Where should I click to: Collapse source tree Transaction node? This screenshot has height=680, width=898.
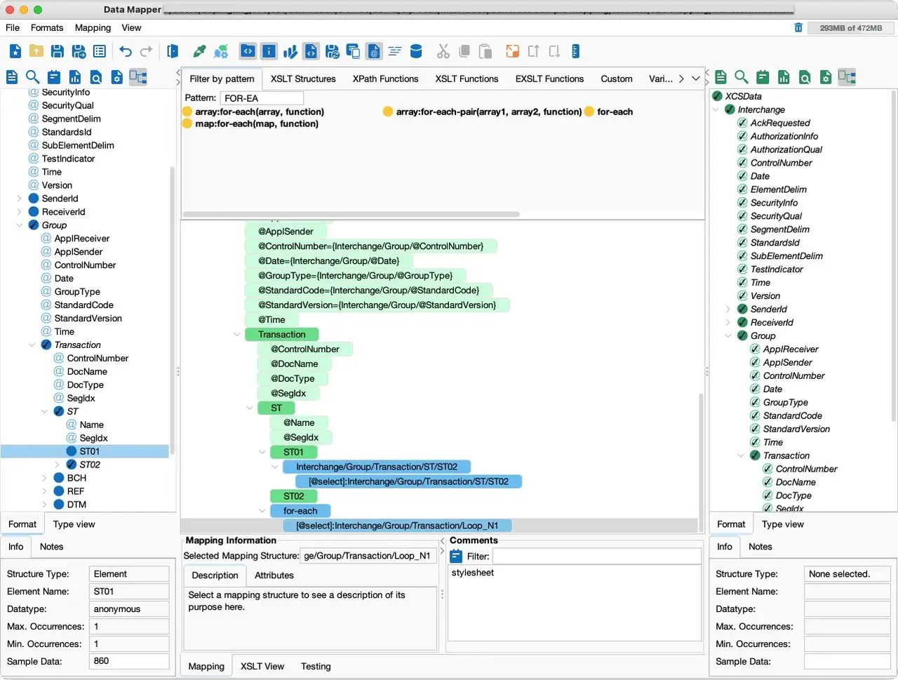pyautogui.click(x=32, y=345)
